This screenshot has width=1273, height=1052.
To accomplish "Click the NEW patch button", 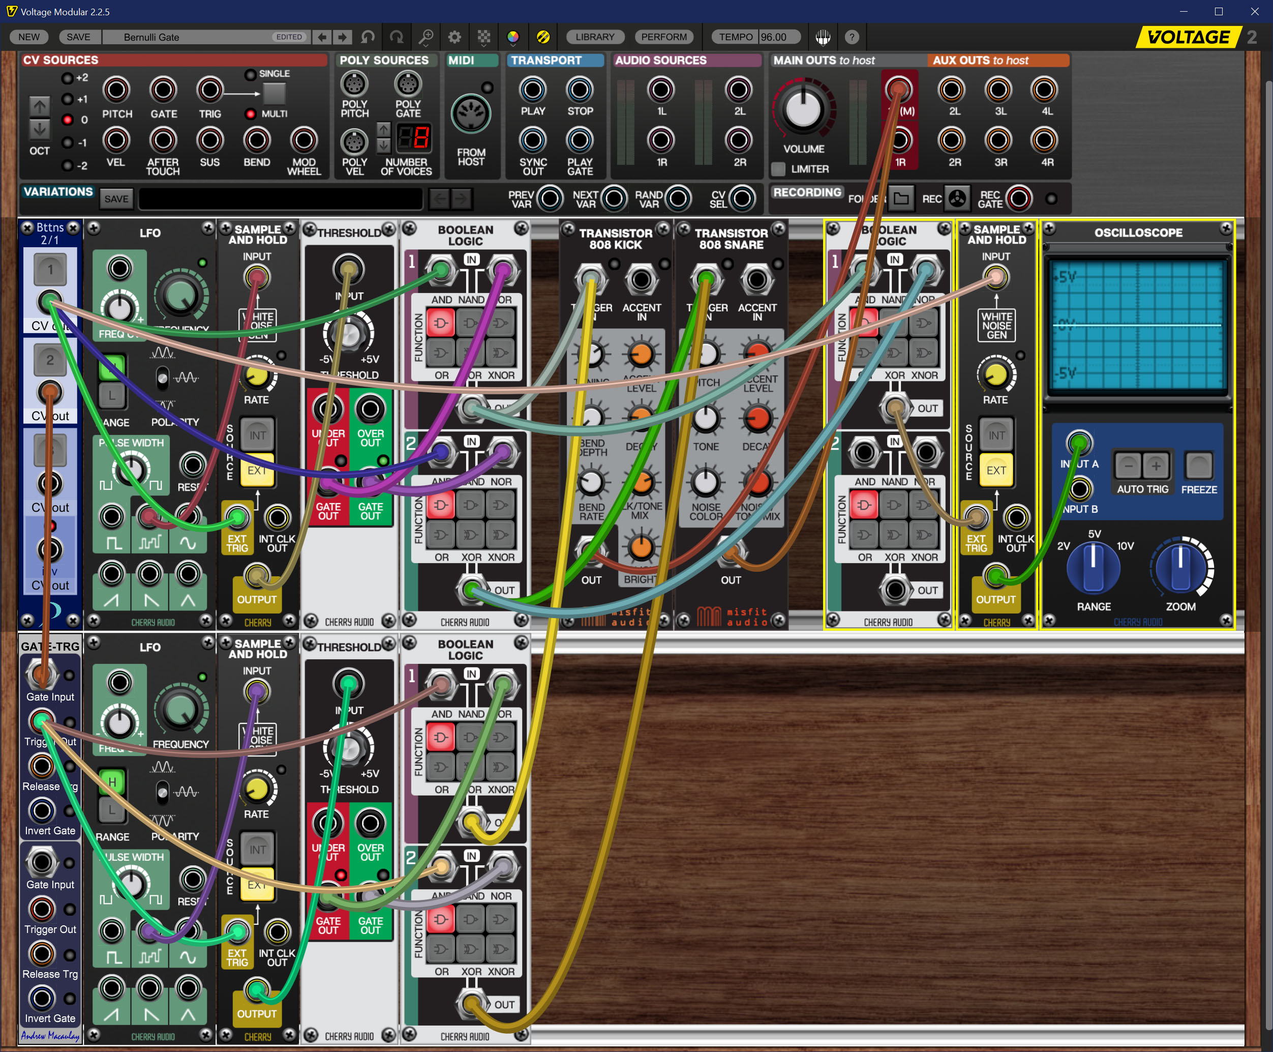I will (29, 37).
